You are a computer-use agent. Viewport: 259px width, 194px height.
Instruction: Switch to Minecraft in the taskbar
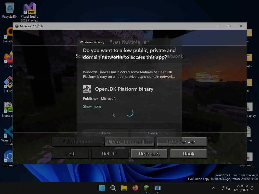[x=146, y=188]
